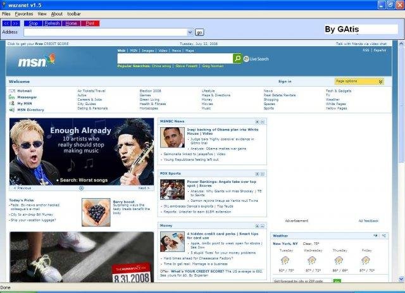Expand MSNBC News module plus icon

click(257, 122)
